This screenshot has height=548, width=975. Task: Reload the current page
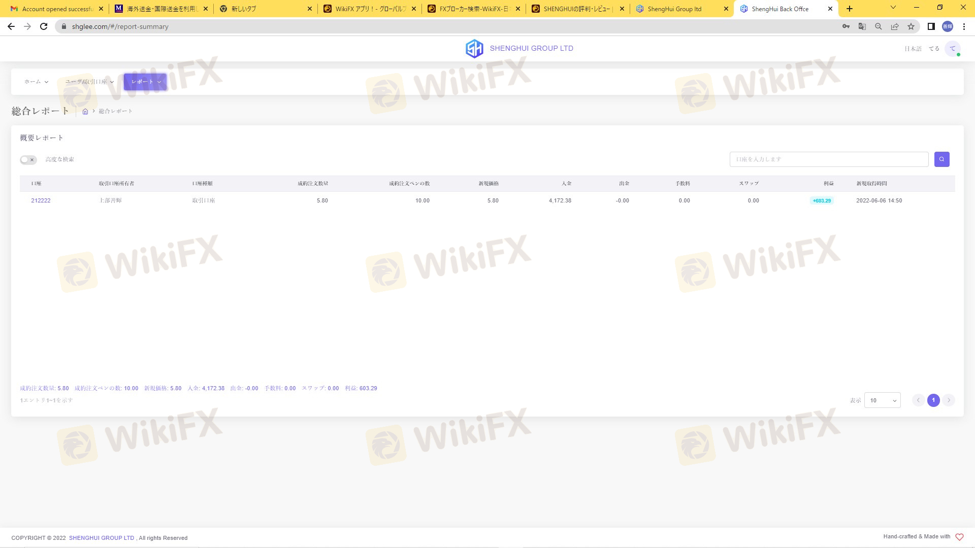click(44, 26)
